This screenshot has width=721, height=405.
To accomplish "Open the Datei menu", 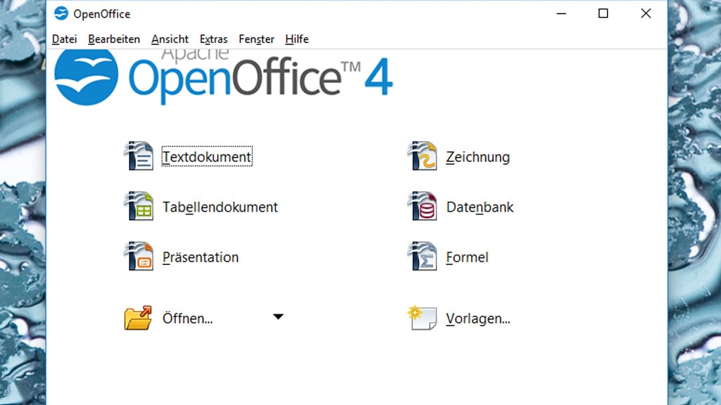I will coord(64,39).
